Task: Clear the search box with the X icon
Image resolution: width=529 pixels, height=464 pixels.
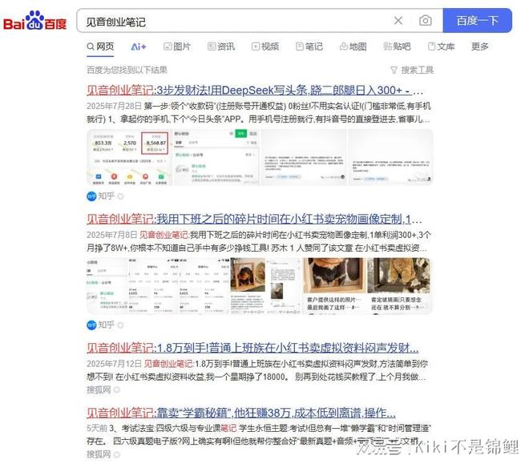Action: pyautogui.click(x=398, y=21)
